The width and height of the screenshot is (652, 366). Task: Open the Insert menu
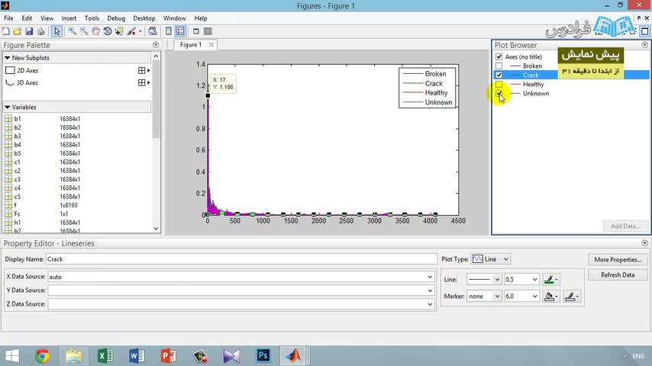[x=69, y=18]
